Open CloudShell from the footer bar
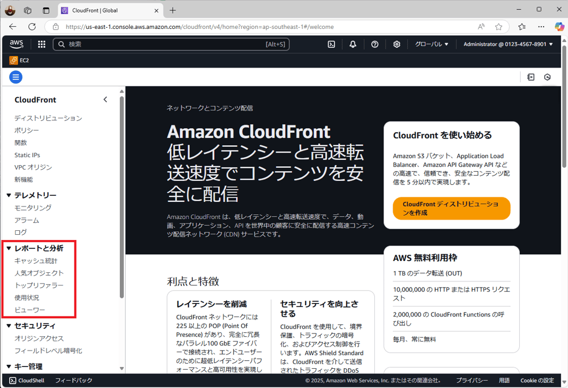The width and height of the screenshot is (568, 388). [x=27, y=381]
